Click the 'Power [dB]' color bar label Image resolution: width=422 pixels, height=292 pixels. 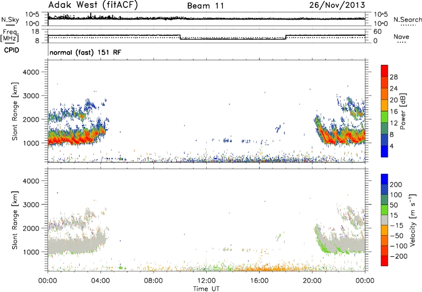pos(402,111)
